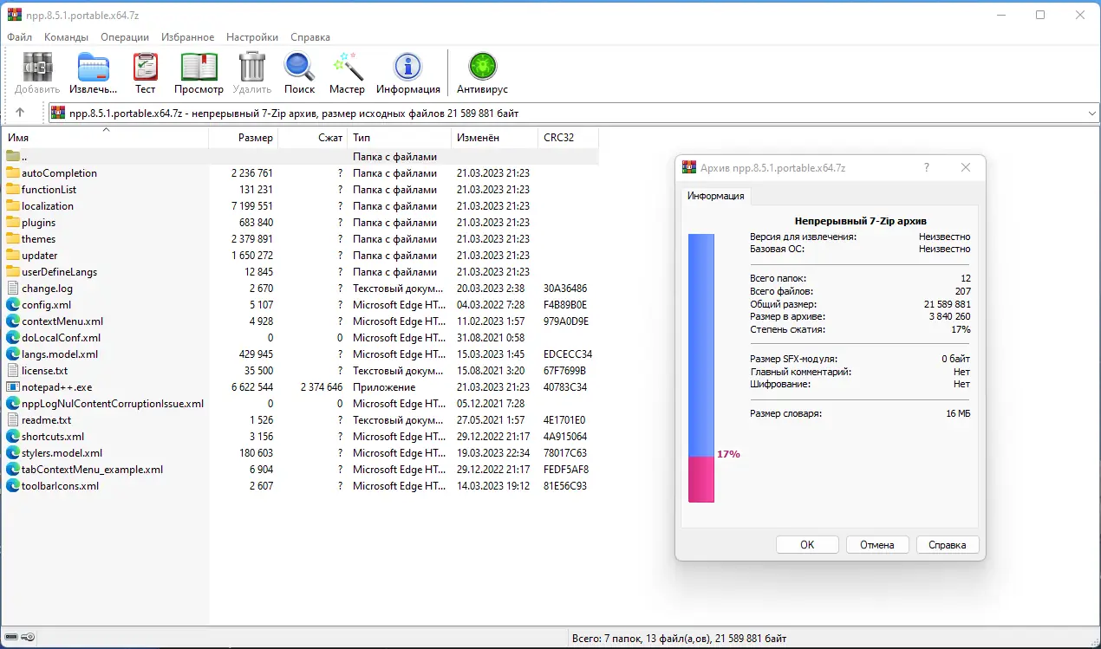Open the Просмотр viewer tool
This screenshot has width=1101, height=649.
click(199, 67)
